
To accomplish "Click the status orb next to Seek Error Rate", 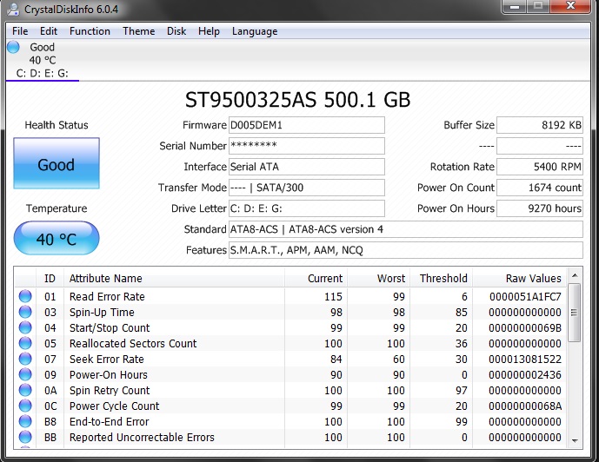I will tap(25, 359).
